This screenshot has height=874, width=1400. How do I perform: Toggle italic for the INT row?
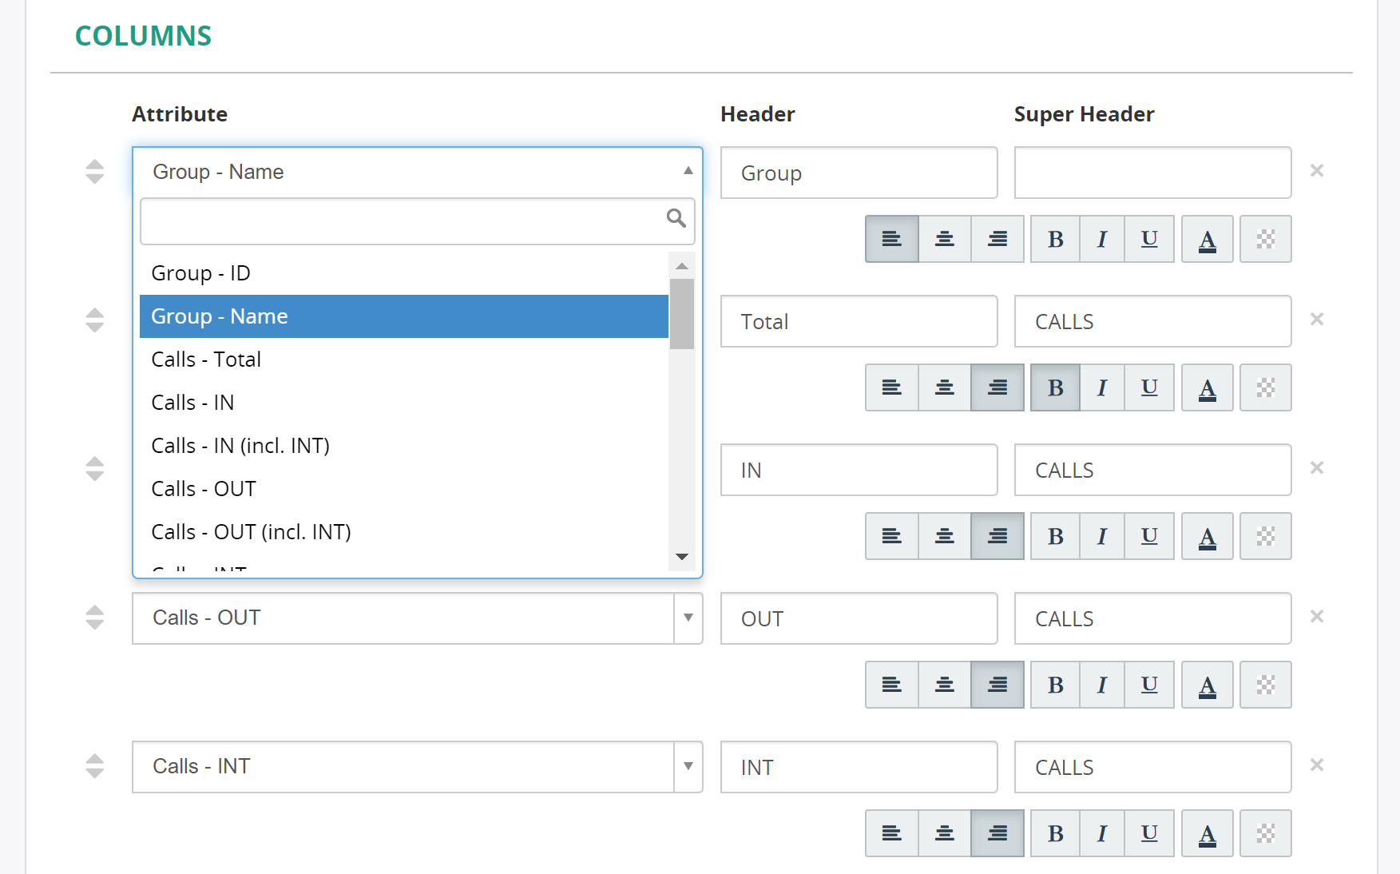pyautogui.click(x=1102, y=833)
